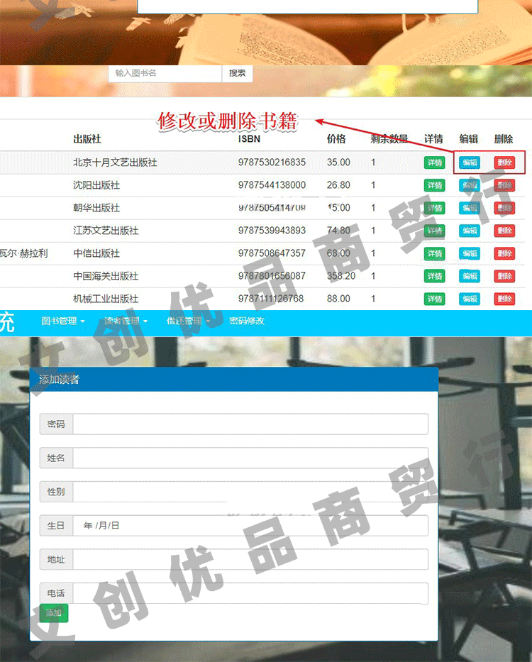The height and width of the screenshot is (662, 532).
Task: Delete the 机械工业出版社 book row
Action: coord(504,299)
